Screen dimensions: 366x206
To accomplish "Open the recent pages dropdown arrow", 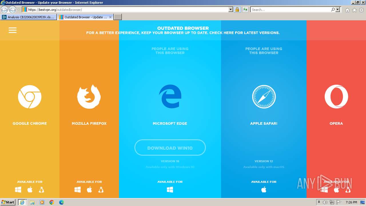I will pos(19,10).
